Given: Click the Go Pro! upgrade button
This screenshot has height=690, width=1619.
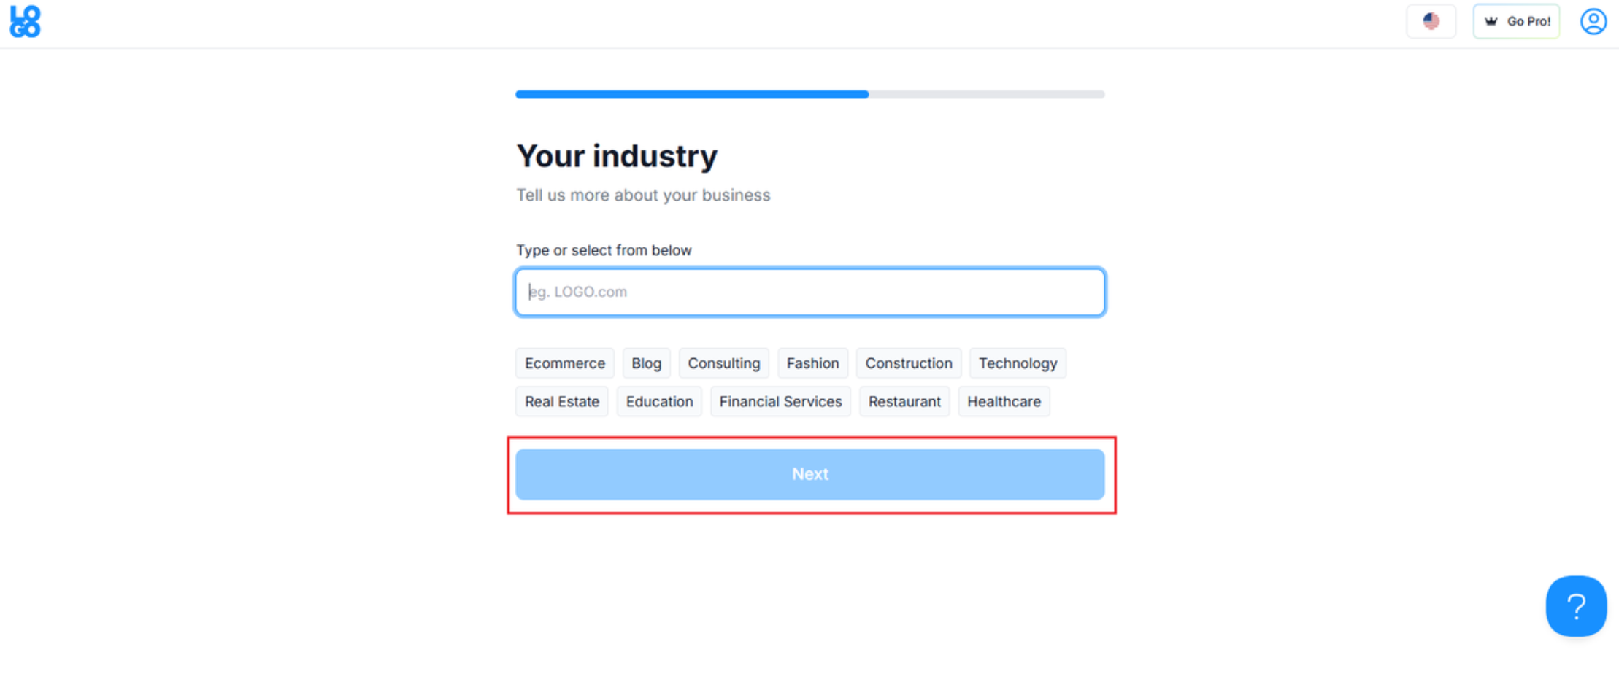Looking at the screenshot, I should coord(1516,21).
